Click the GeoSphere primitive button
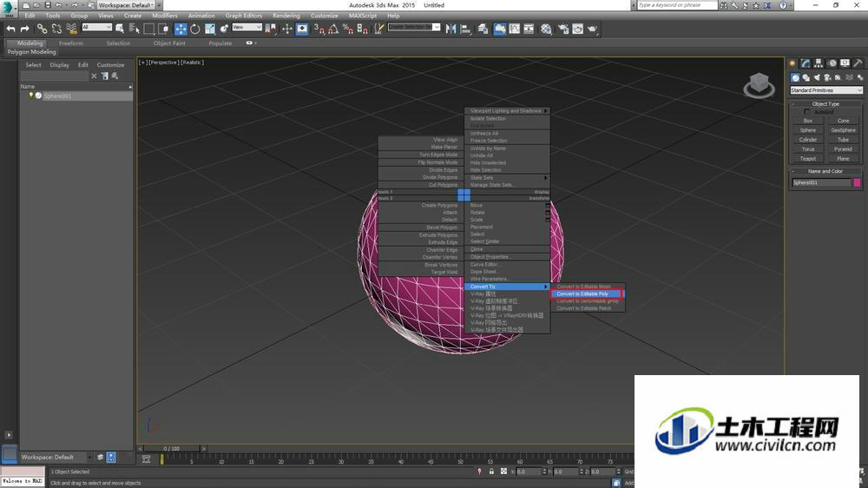868x488 pixels. pyautogui.click(x=843, y=130)
